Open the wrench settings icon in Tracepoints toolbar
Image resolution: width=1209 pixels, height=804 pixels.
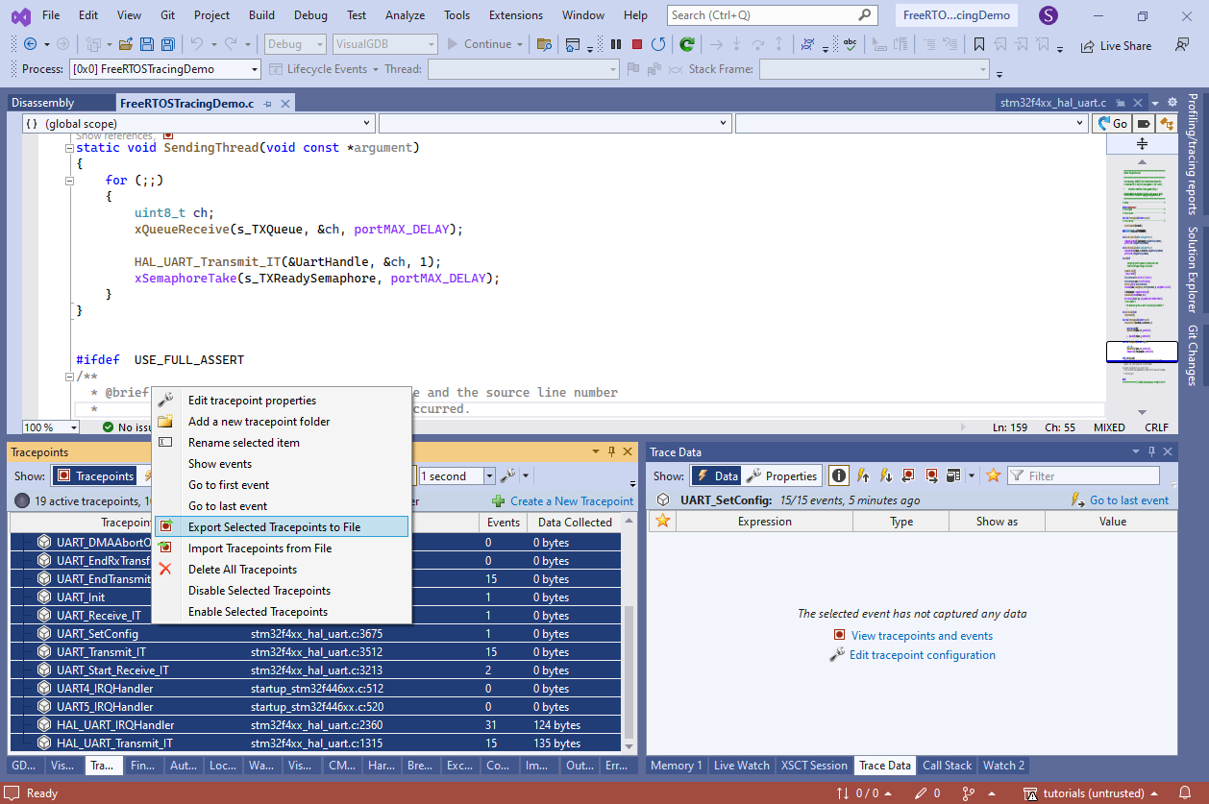(x=508, y=475)
